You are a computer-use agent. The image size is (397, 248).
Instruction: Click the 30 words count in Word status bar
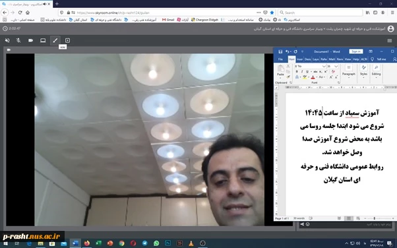[x=299, y=218]
